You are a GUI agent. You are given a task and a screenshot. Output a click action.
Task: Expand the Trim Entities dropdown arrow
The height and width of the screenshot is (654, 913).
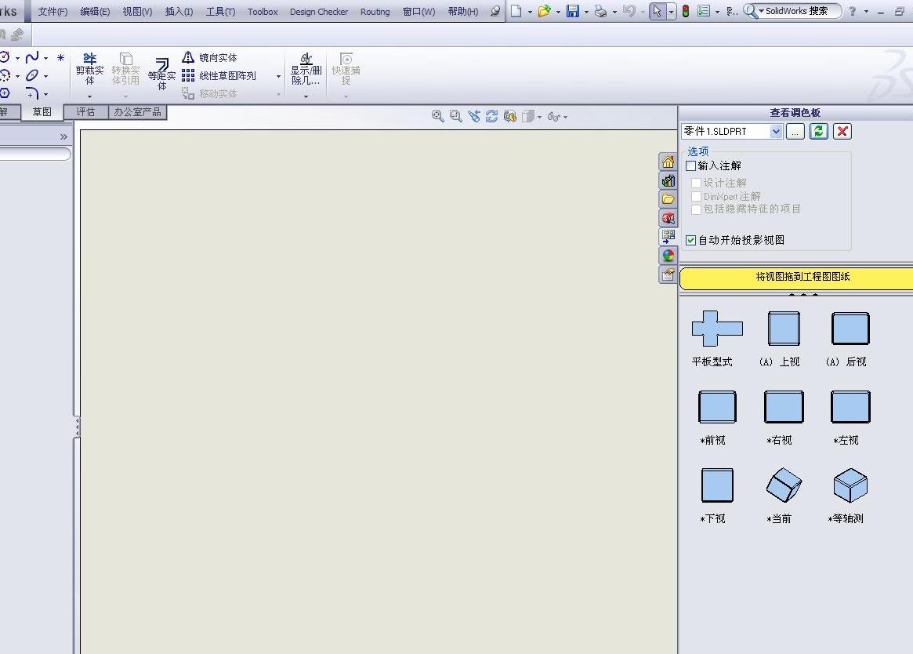(x=89, y=96)
